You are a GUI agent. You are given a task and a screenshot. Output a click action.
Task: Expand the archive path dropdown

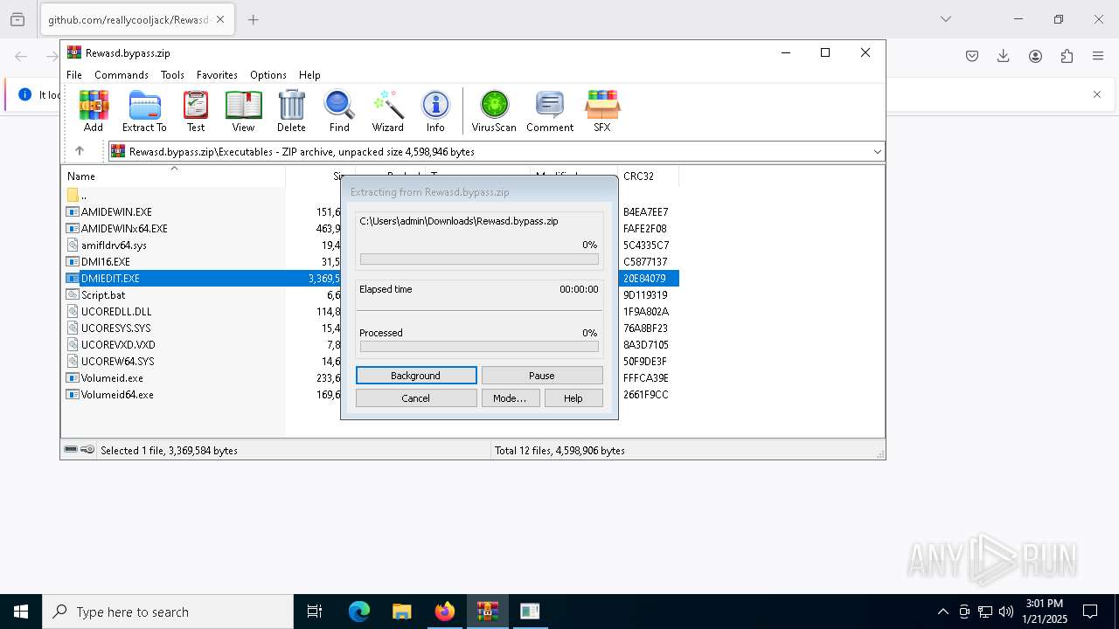point(877,152)
